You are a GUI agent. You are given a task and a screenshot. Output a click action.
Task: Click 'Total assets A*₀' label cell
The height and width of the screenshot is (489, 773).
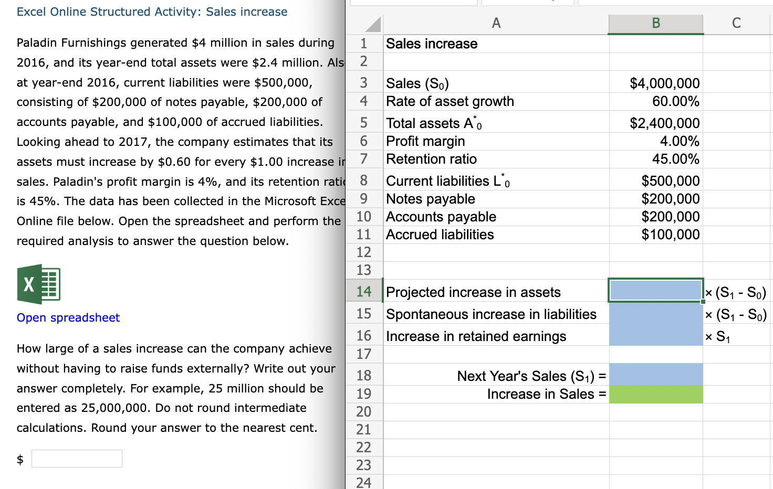pos(496,123)
